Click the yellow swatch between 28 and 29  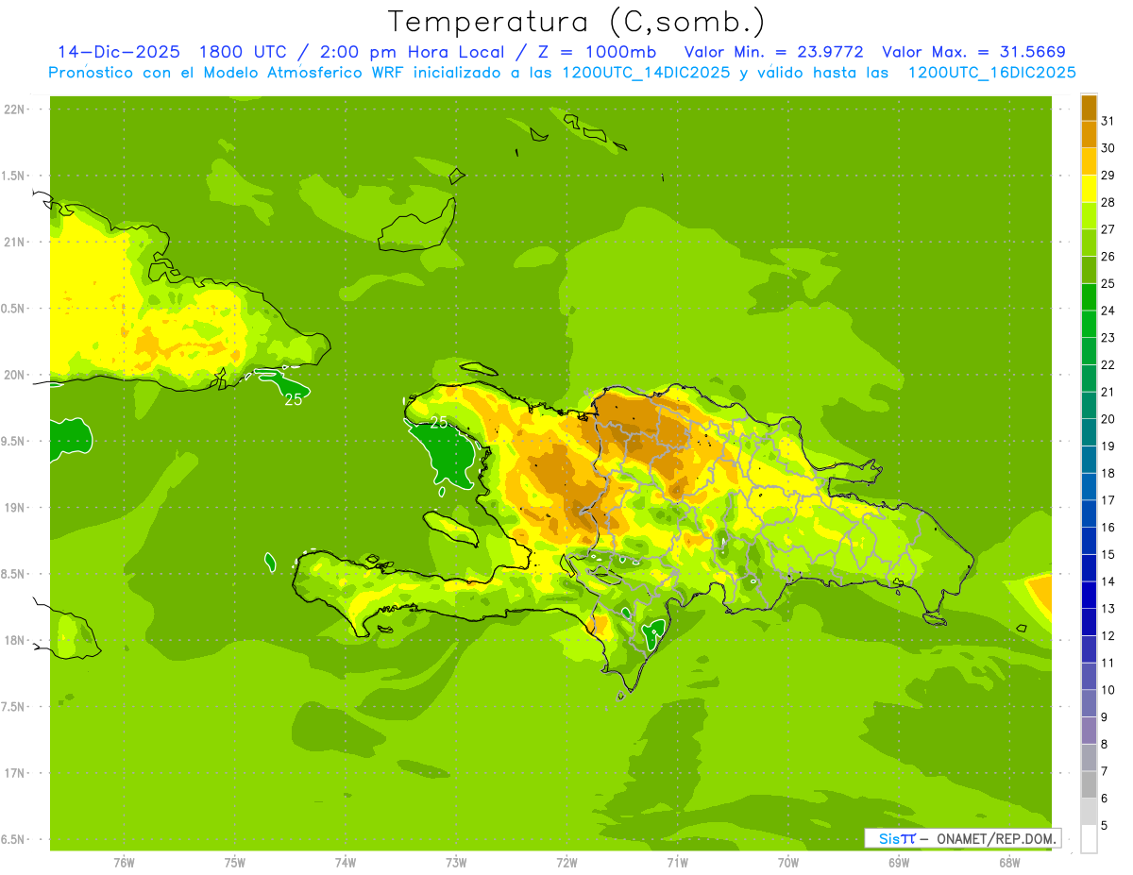click(1089, 189)
